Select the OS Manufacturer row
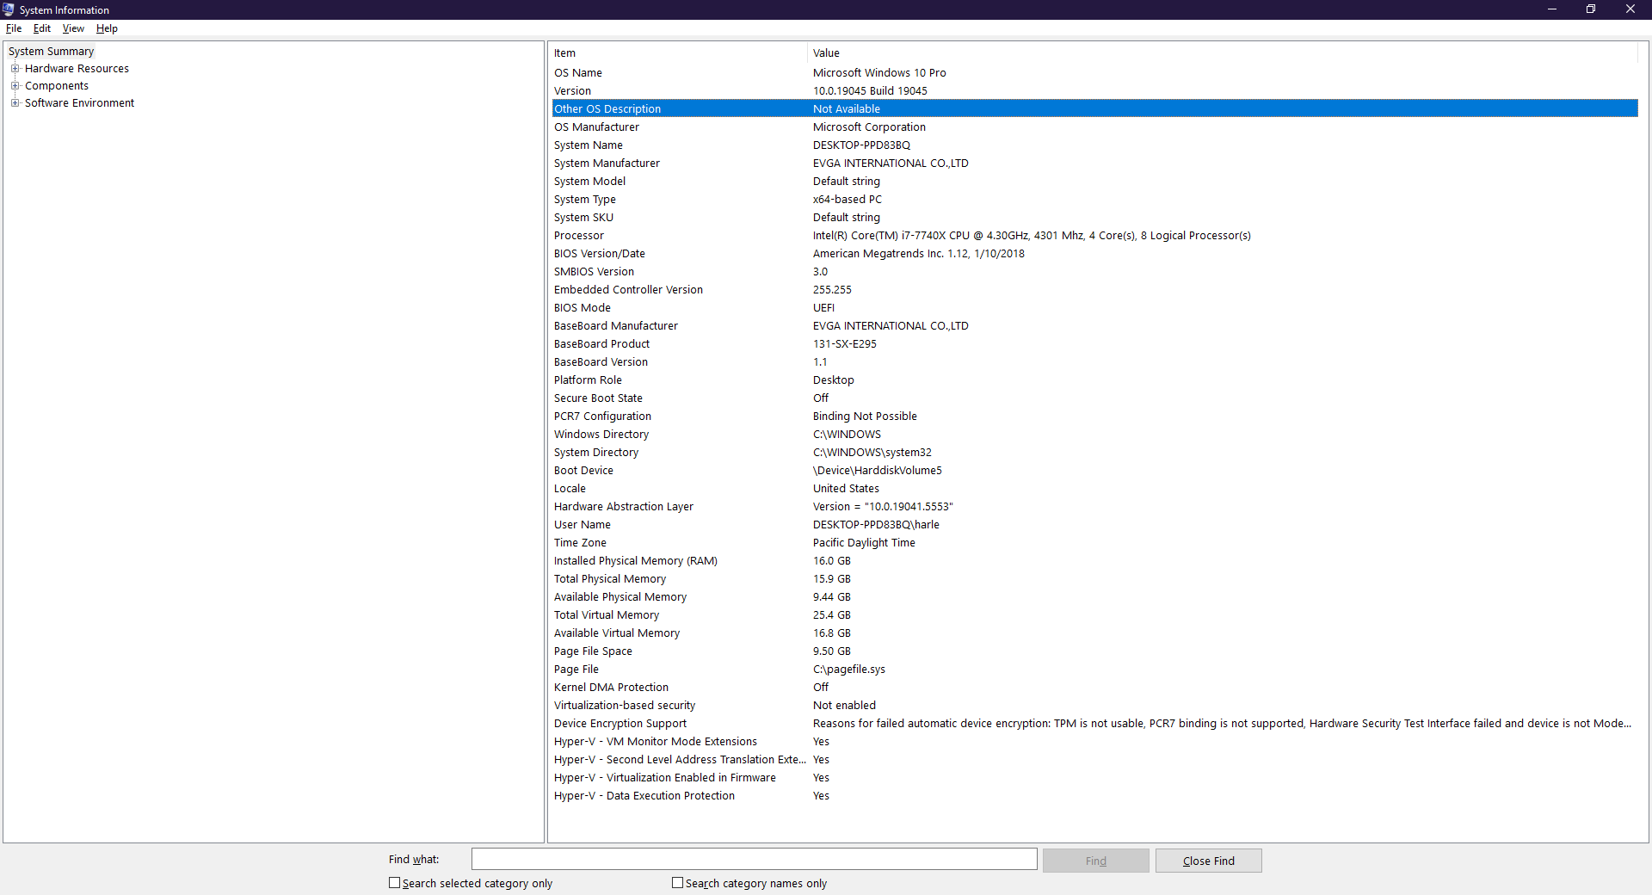Screen dimensions: 1652x895 tap(1094, 127)
